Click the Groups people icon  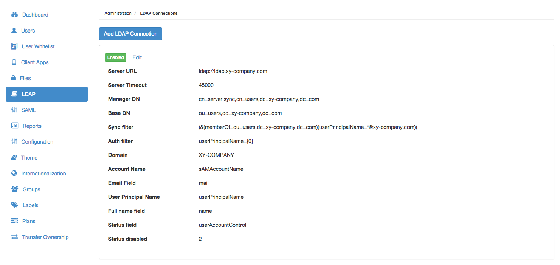coord(15,189)
